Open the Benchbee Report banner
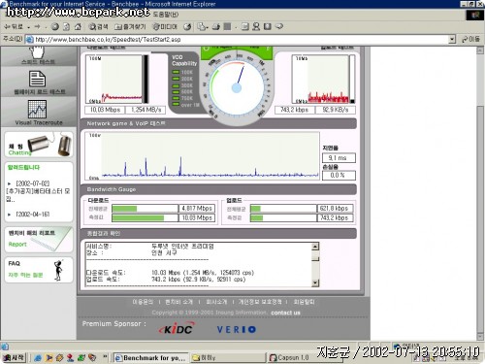 pos(39,240)
